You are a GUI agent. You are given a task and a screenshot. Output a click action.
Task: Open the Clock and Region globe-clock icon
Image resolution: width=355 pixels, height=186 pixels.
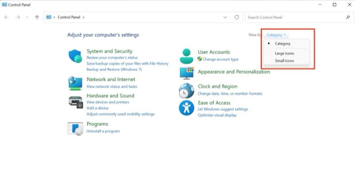[186, 90]
